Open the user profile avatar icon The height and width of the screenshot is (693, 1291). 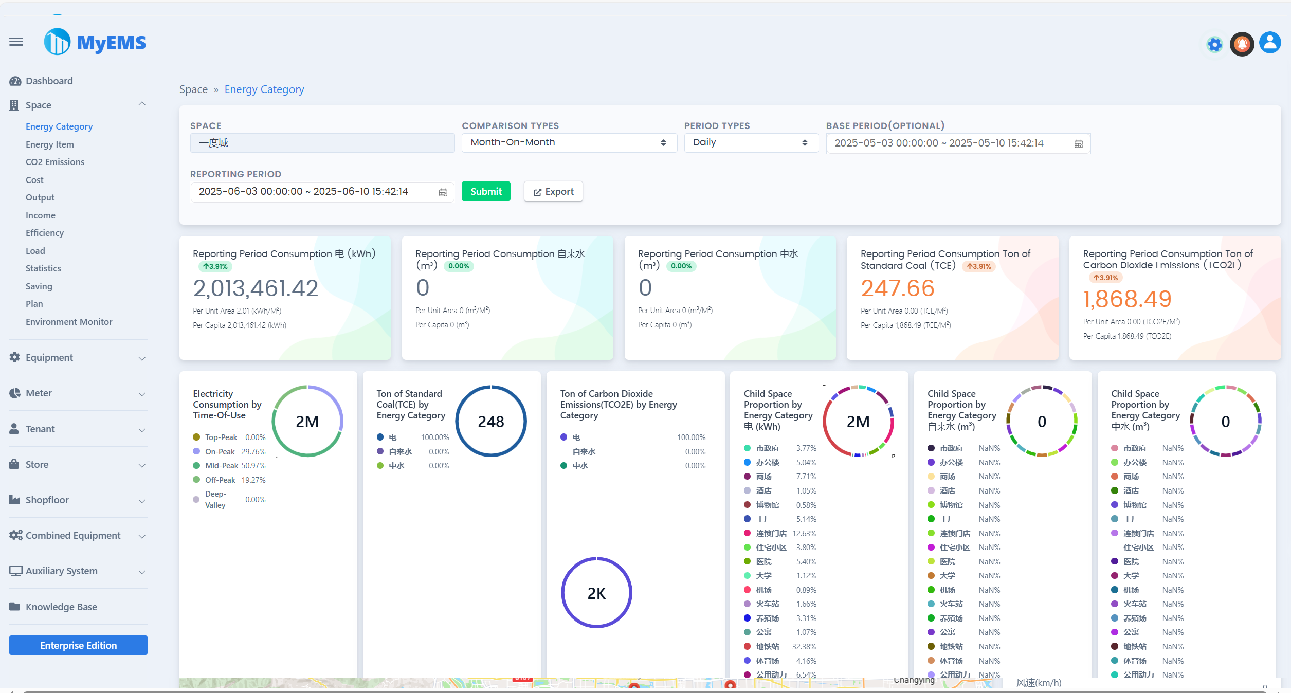[x=1270, y=43]
